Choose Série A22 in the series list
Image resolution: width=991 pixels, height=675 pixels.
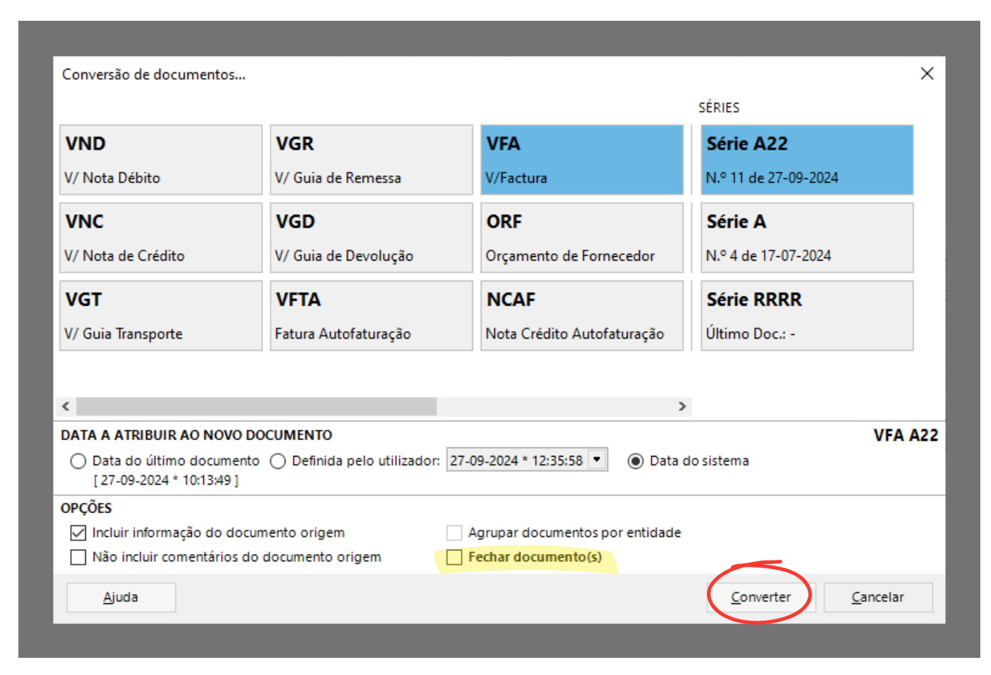(x=806, y=160)
